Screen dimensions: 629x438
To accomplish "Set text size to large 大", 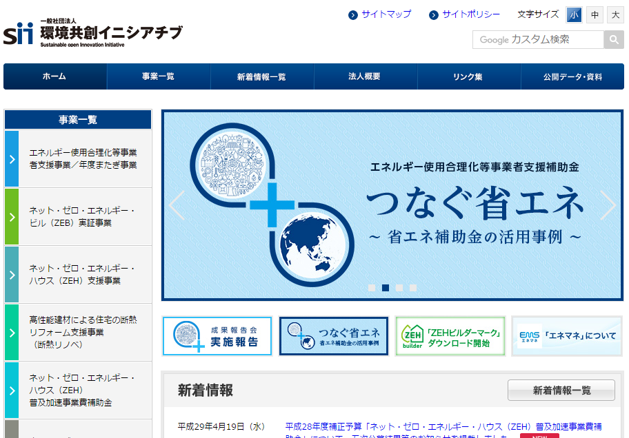I will click(x=615, y=15).
